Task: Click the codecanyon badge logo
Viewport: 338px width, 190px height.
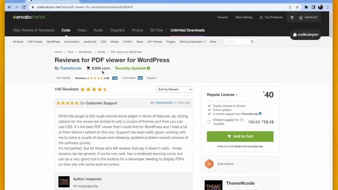Action: tap(305, 34)
